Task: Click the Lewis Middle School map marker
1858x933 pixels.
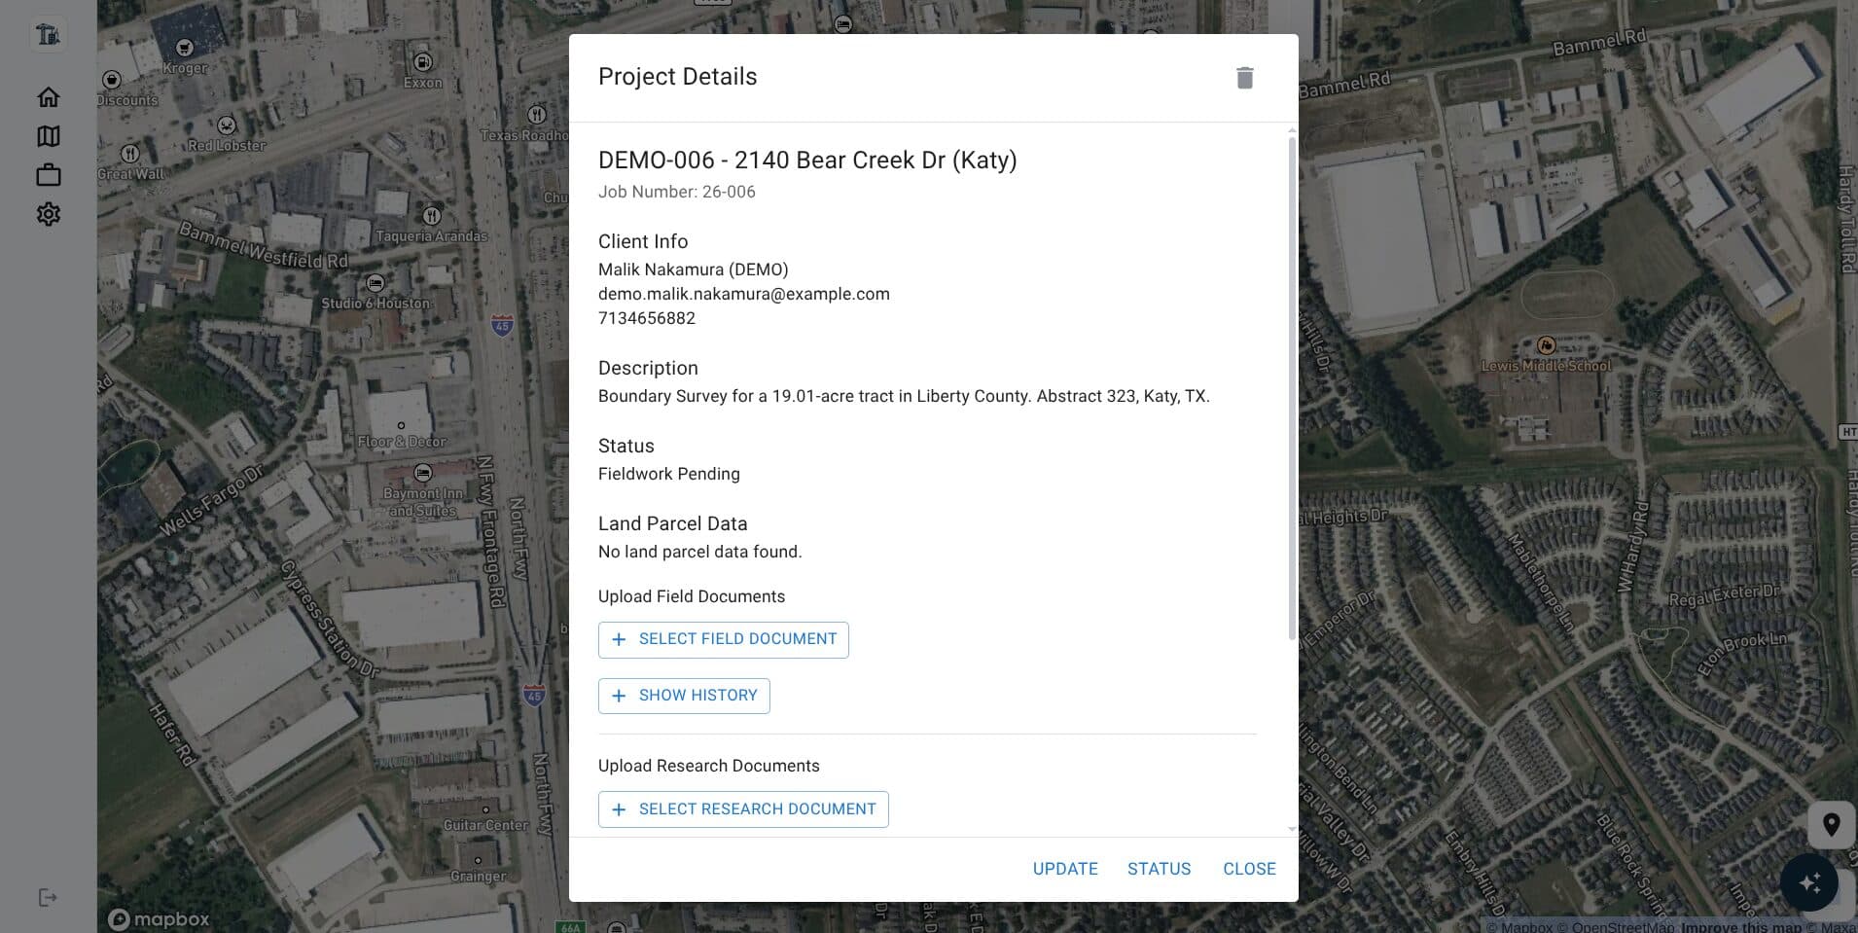Action: tap(1546, 345)
